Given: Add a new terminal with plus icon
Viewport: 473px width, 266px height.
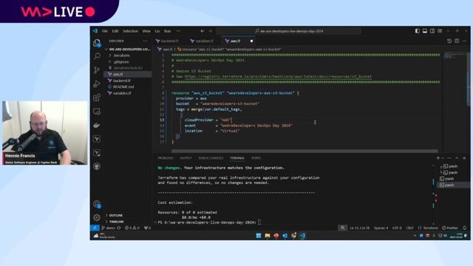Looking at the screenshot, I should (x=438, y=158).
